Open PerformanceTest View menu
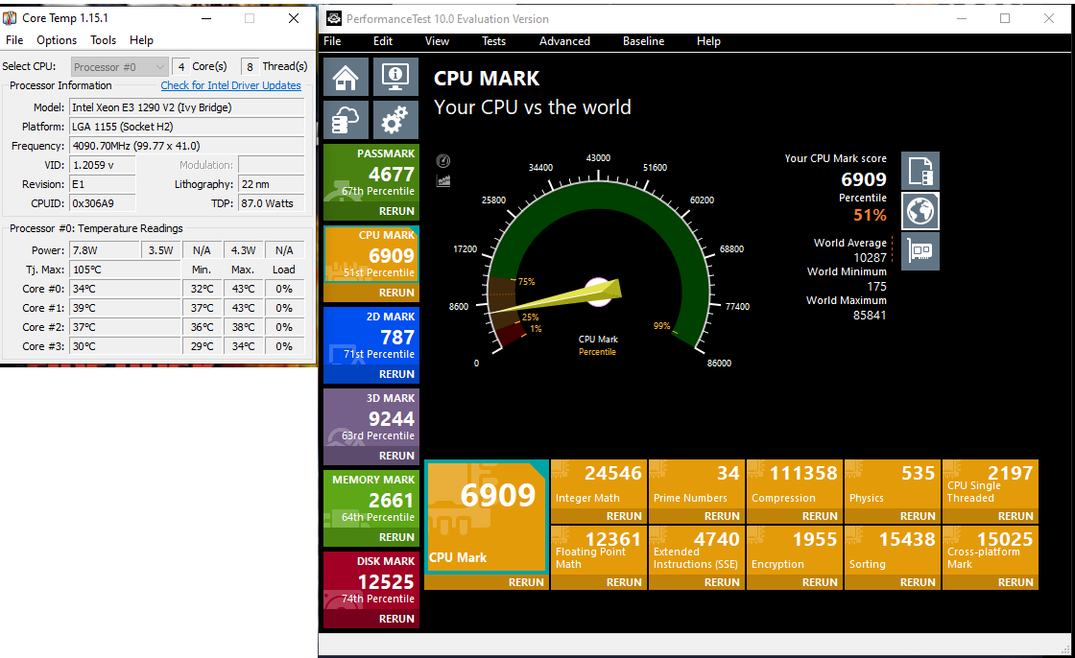Screen dimensions: 1075x658 click(437, 41)
